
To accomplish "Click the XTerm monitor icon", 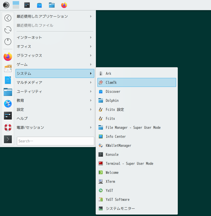I will coord(101,181).
